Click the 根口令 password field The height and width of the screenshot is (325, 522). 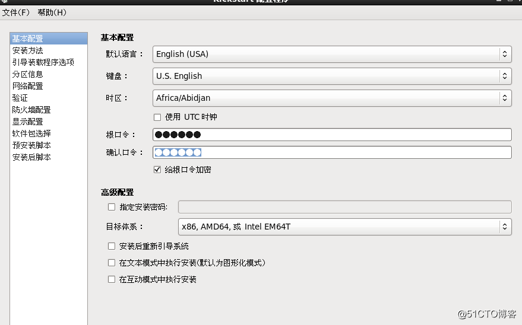(x=332, y=135)
